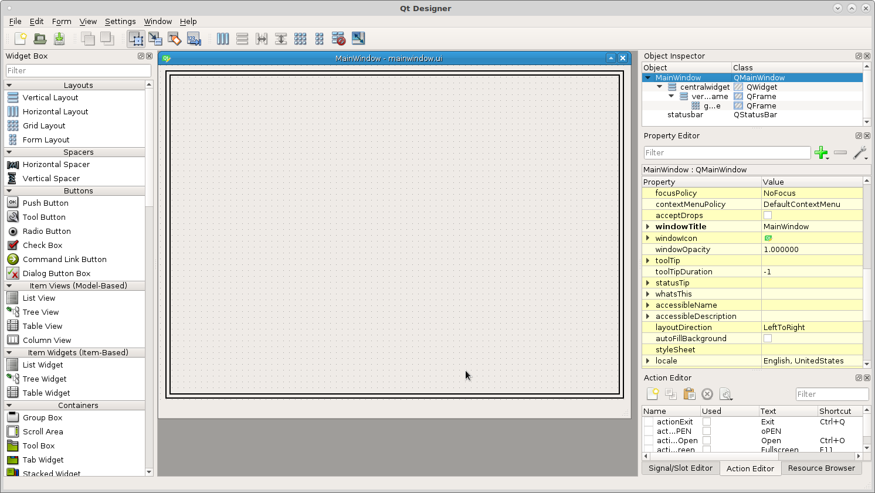Expand the windowIcon property

click(x=648, y=238)
